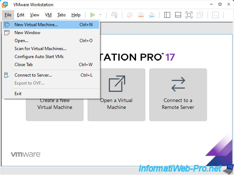This screenshot has height=175, width=234.
Task: Toggle the library sidebar panel icon
Action: (167, 15)
